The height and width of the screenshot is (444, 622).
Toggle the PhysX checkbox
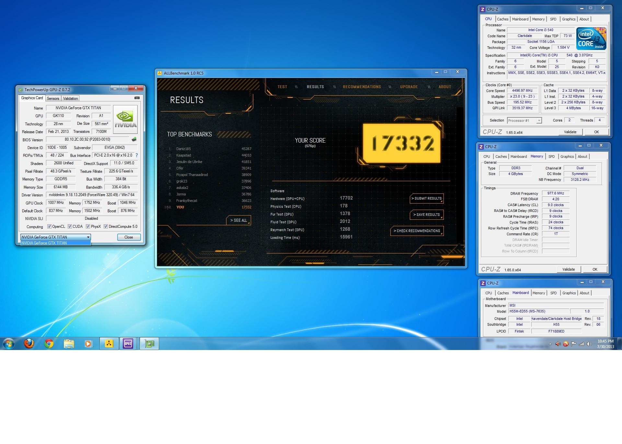coord(88,227)
